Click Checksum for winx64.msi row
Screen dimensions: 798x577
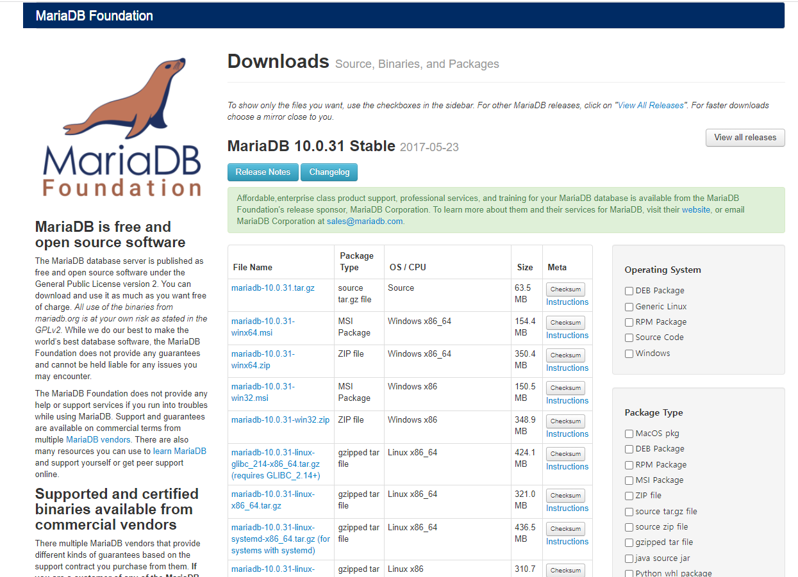point(565,322)
